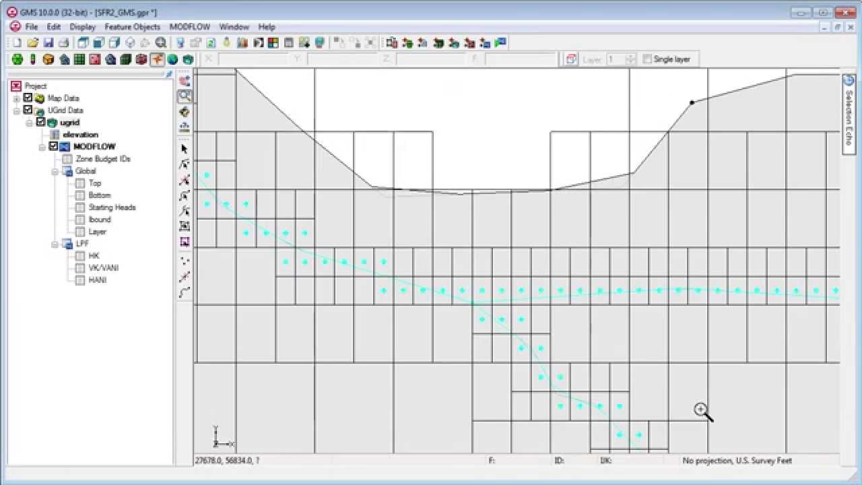Click the Create Vertex tool
This screenshot has height=485, width=862.
(185, 276)
